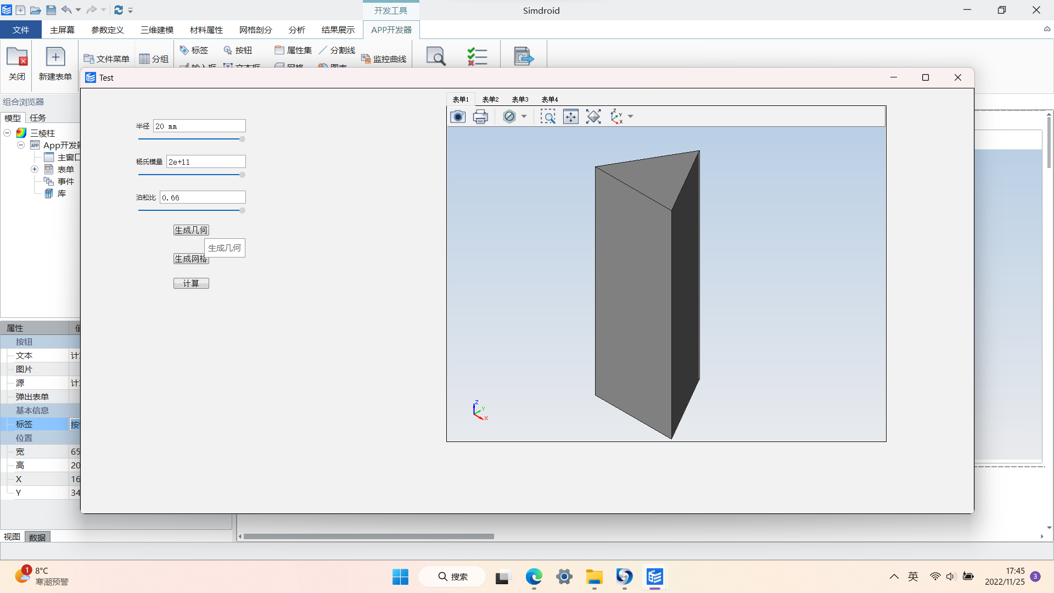Screen dimensions: 1054x593
Task: Collapse the ribbon with the chevron
Action: [1047, 30]
